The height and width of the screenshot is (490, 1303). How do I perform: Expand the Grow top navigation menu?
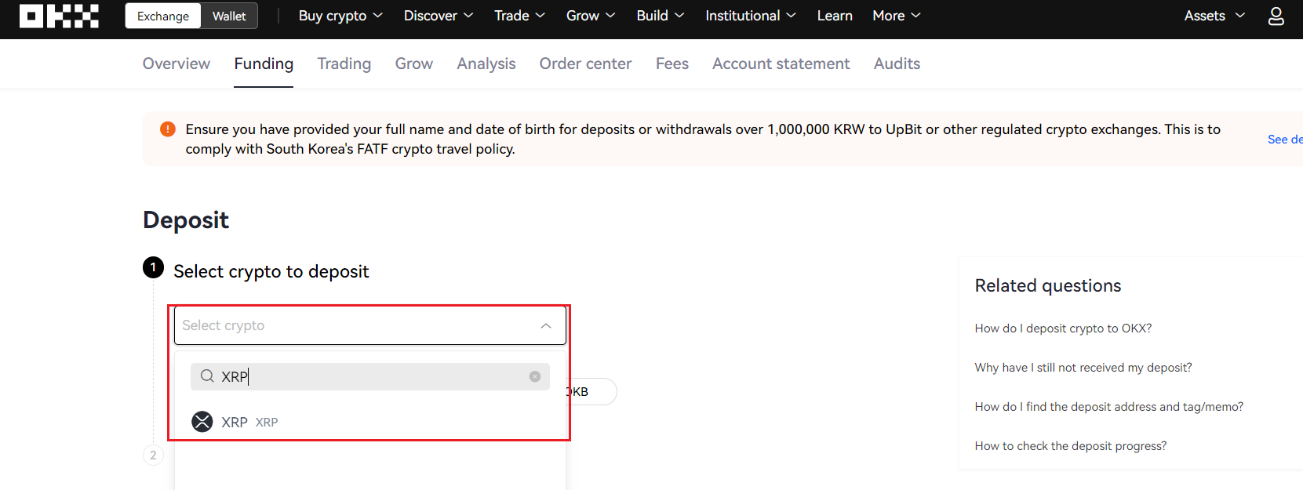pyautogui.click(x=591, y=16)
